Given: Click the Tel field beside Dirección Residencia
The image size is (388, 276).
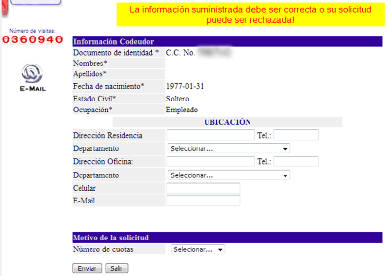Looking at the screenshot, I should click(x=296, y=135).
